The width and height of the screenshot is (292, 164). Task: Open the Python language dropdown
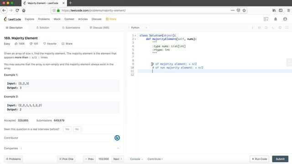click(x=138, y=28)
